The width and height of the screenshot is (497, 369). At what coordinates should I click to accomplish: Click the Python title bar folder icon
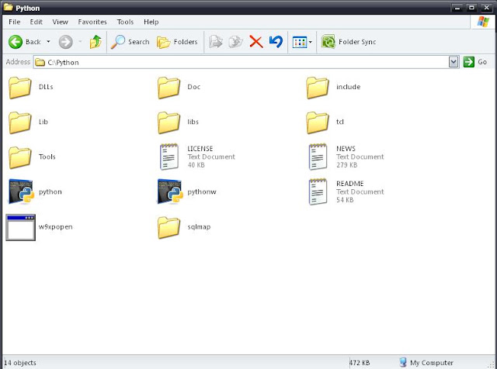(x=8, y=7)
